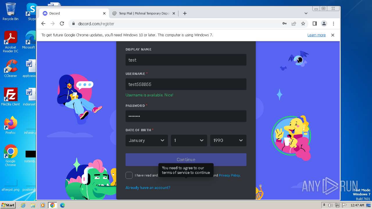Open the tab search chevron
The width and height of the screenshot is (372, 209).
[306, 13]
